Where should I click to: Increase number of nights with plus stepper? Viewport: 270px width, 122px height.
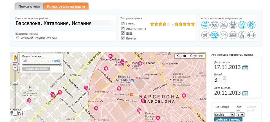224,78
